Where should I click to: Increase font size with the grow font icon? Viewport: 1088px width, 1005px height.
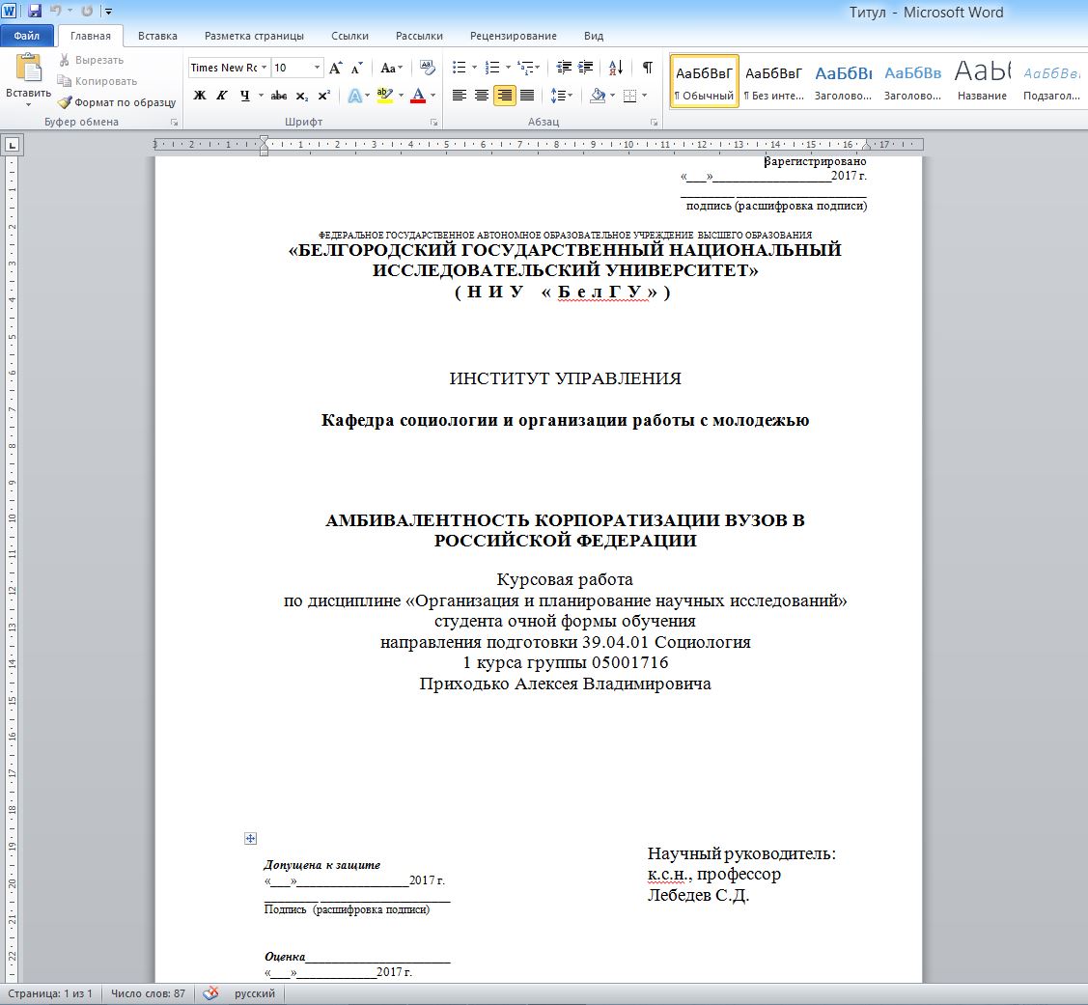(336, 68)
